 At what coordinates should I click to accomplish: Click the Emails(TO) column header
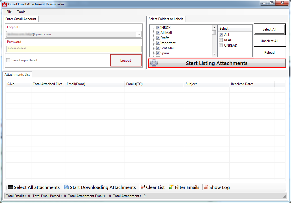(154, 84)
